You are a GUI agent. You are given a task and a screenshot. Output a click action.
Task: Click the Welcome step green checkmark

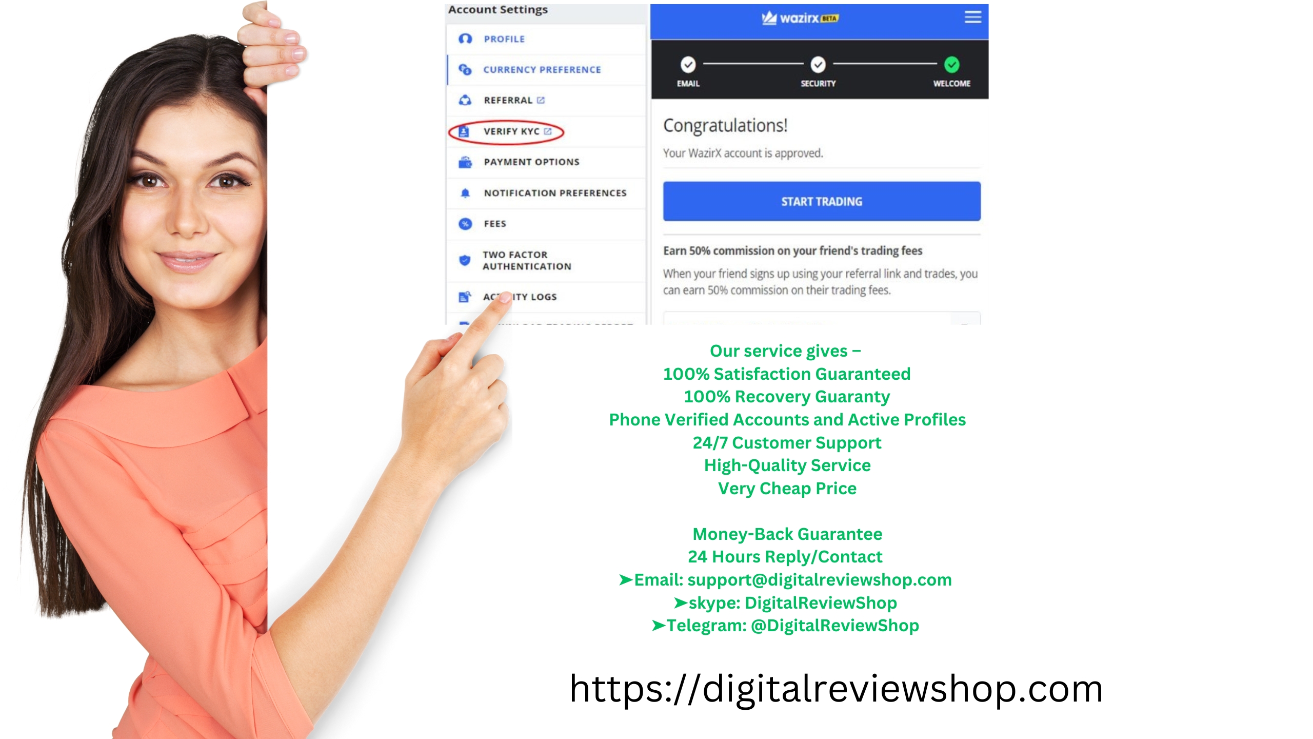tap(950, 63)
